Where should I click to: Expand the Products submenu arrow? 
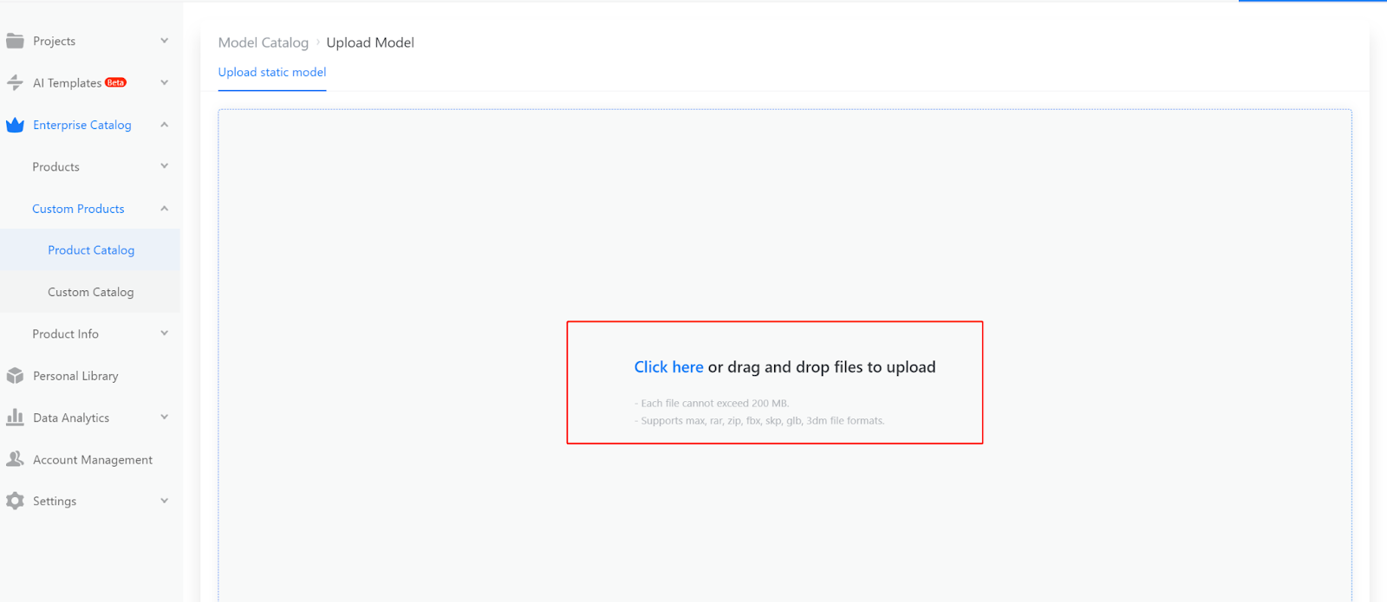coord(164,166)
